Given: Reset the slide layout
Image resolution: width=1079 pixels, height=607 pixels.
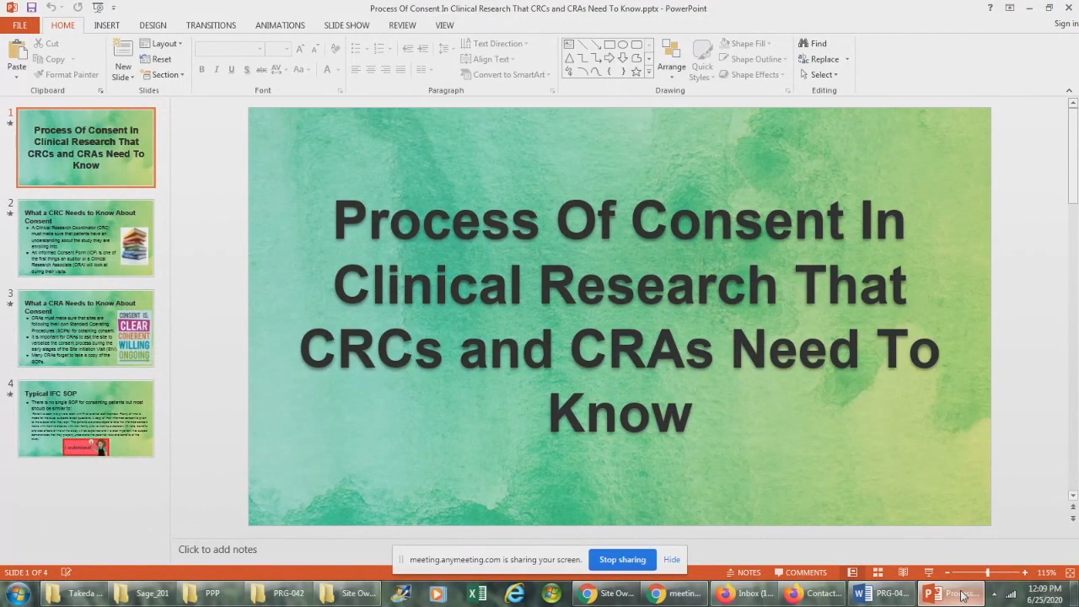Looking at the screenshot, I should (x=156, y=59).
